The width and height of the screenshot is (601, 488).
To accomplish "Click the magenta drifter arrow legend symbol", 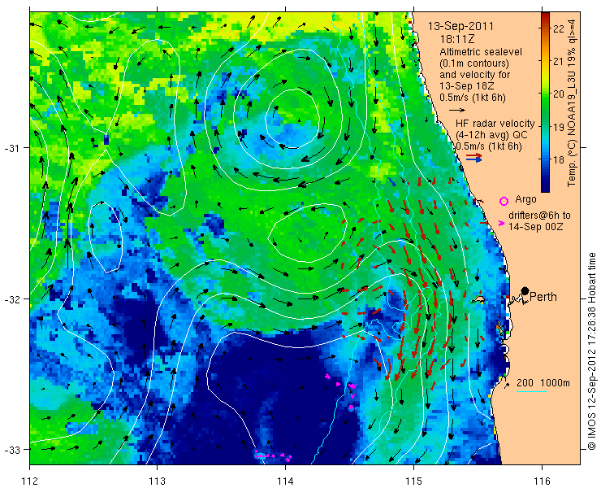I will 501,223.
